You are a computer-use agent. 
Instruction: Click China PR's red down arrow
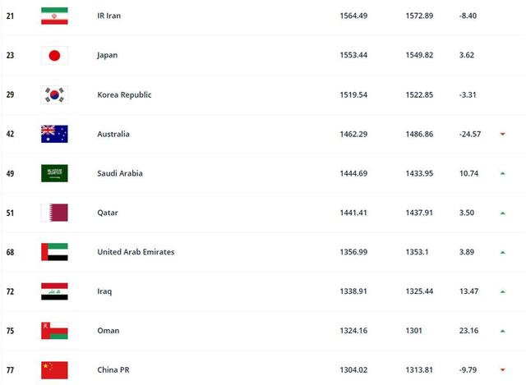[x=502, y=371]
